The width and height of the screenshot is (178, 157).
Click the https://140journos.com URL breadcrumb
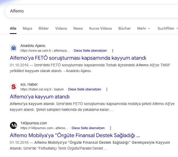44,128
